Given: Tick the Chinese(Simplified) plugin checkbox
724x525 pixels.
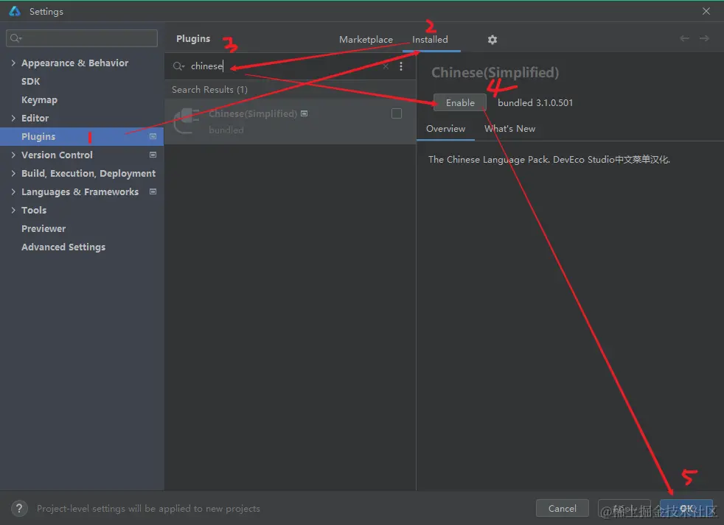Looking at the screenshot, I should pos(396,113).
